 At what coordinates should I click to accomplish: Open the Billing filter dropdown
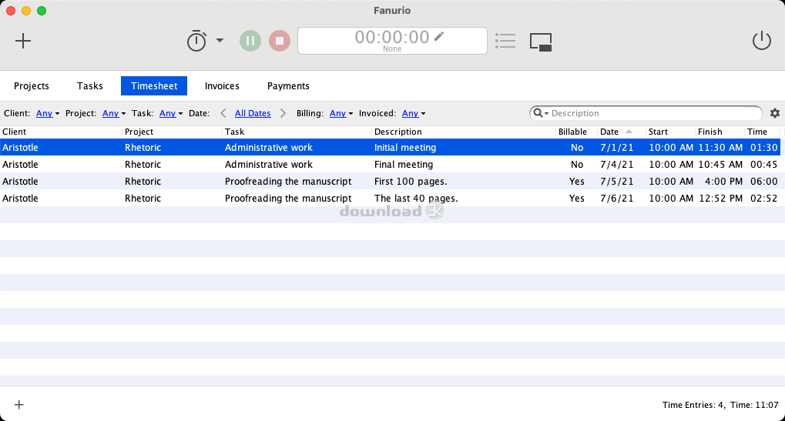[x=341, y=113]
